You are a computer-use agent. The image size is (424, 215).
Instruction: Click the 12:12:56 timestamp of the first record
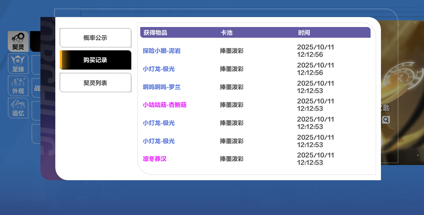coord(310,55)
